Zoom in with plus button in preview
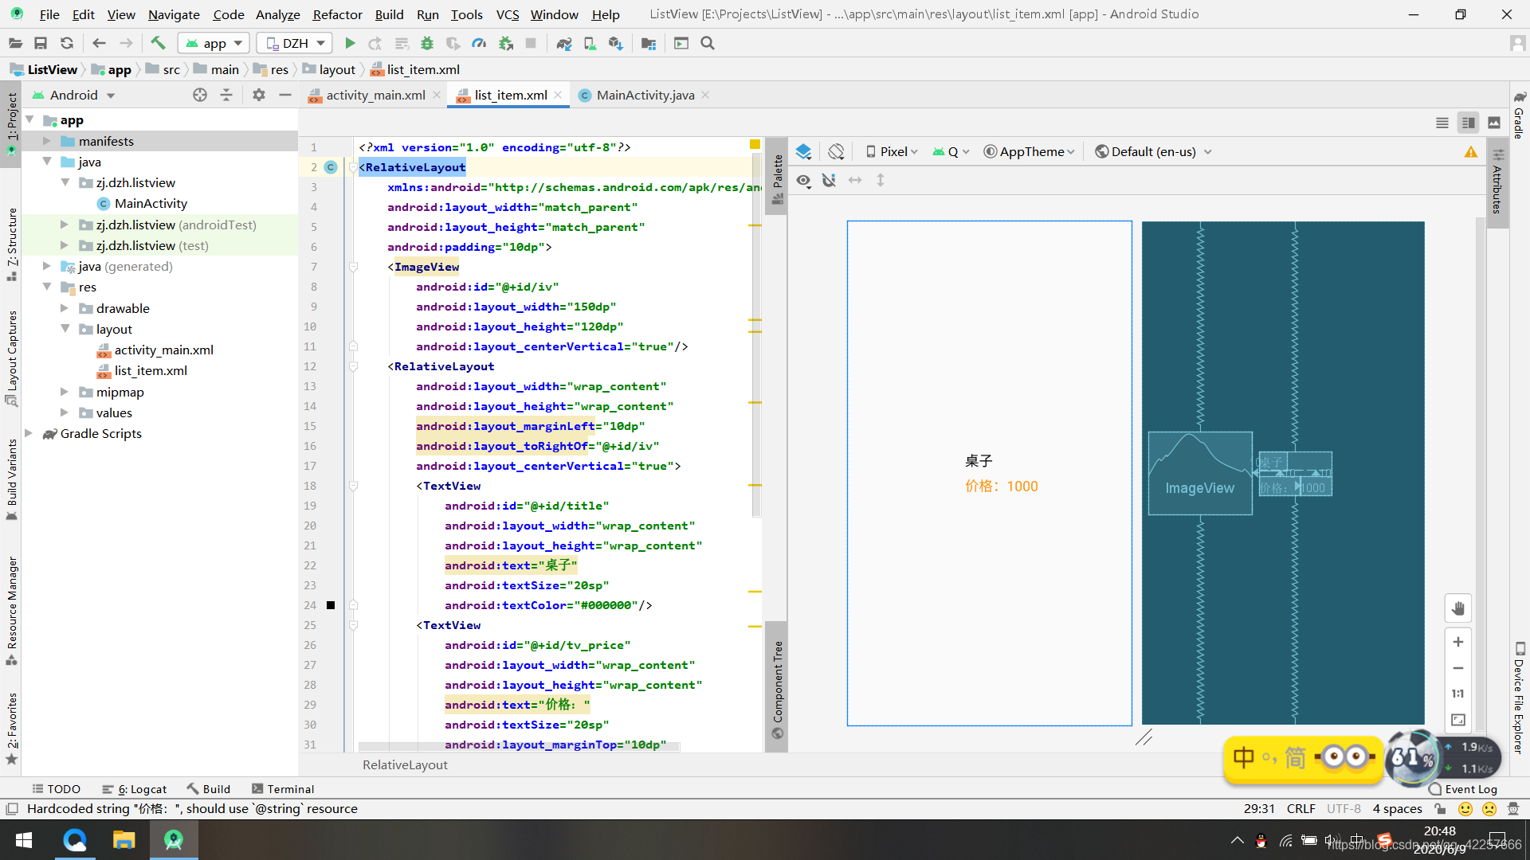1530x860 pixels. click(x=1457, y=642)
